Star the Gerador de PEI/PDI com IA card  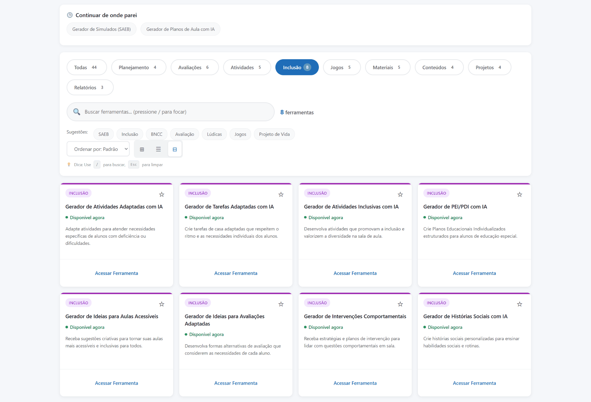click(519, 194)
